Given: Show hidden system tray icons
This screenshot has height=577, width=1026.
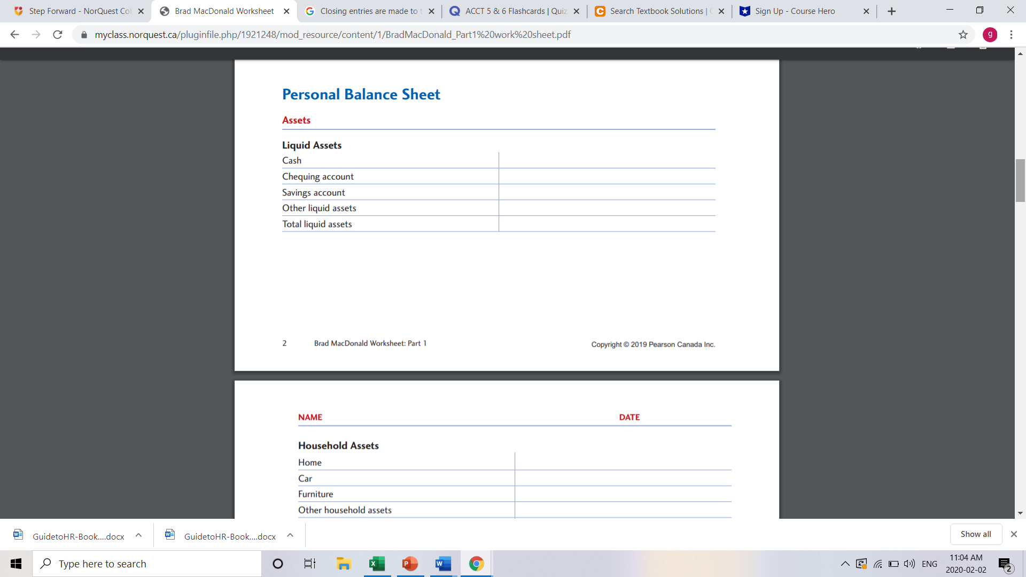Looking at the screenshot, I should point(845,564).
